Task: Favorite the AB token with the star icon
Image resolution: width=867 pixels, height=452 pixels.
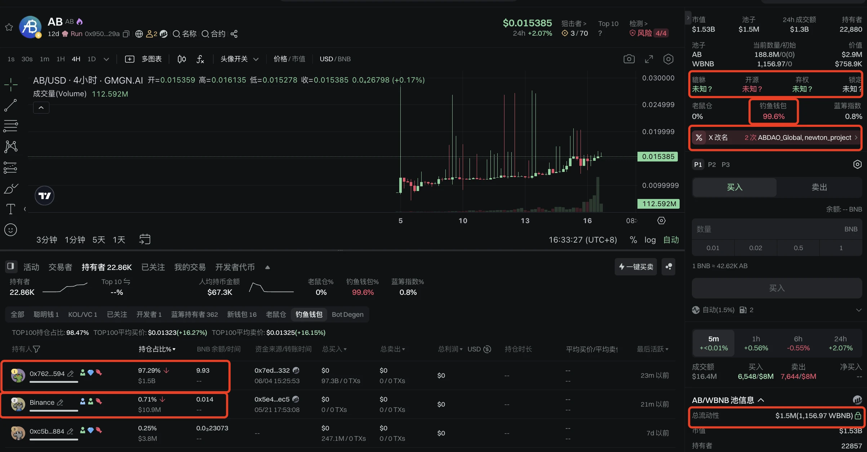Action: (x=9, y=27)
